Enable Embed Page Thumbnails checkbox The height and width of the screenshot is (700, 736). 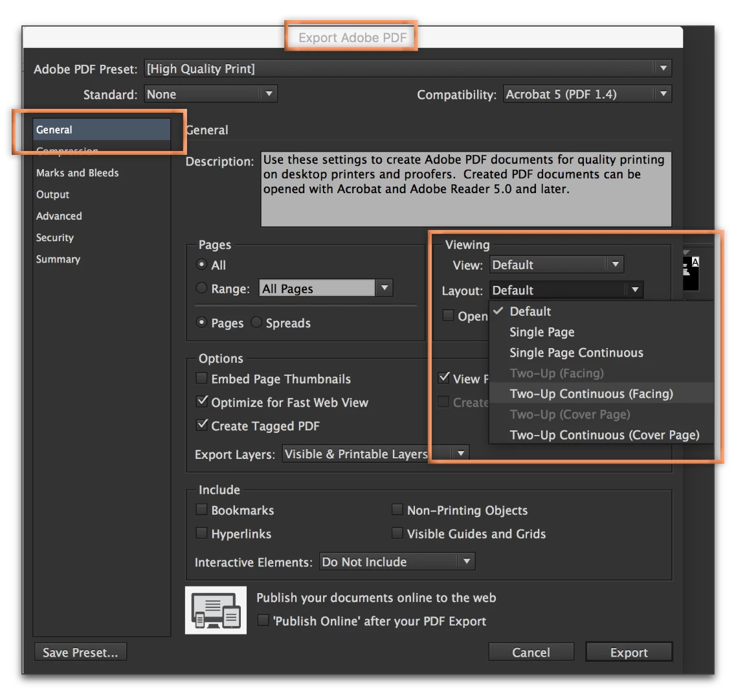coord(201,378)
